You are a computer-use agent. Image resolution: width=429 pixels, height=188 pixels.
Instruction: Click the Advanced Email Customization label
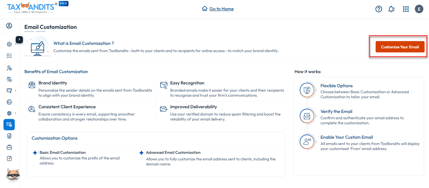point(173,153)
